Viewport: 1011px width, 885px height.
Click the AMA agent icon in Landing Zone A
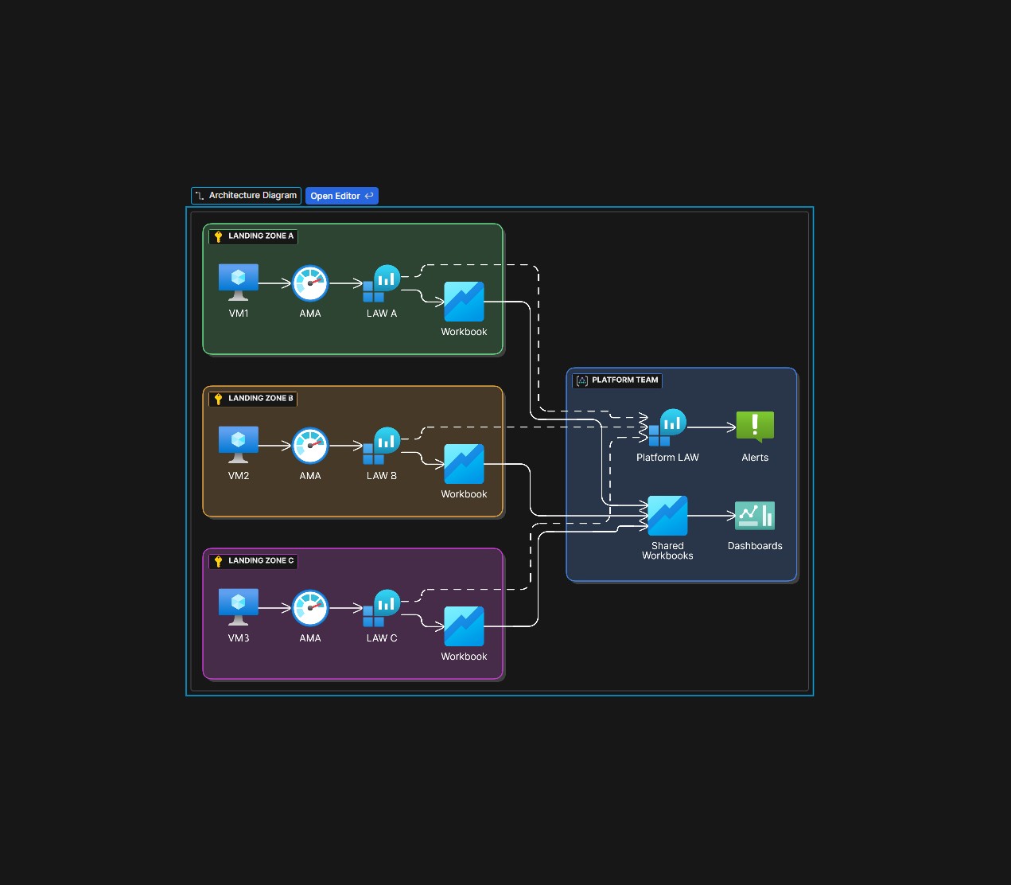pos(309,282)
